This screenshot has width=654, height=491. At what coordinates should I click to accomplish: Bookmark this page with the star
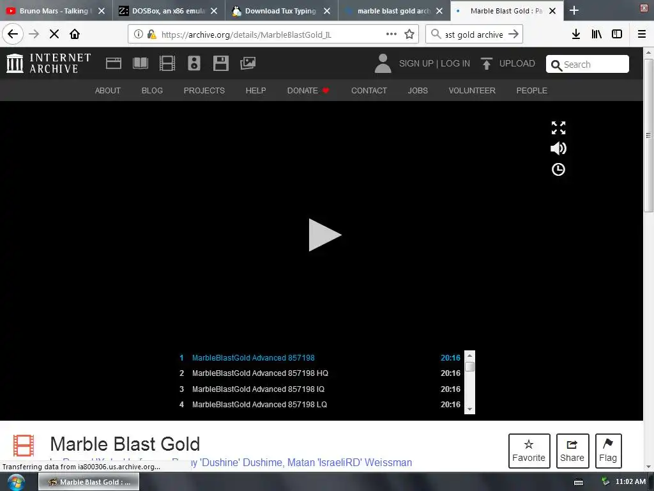tap(409, 35)
